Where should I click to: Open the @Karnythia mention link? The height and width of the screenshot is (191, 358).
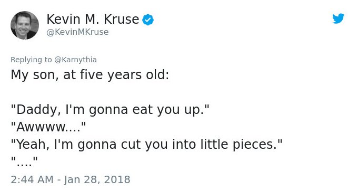(x=75, y=60)
